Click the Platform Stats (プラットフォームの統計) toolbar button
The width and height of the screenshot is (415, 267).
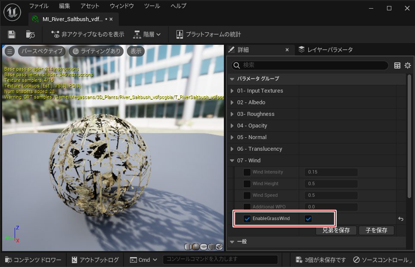208,34
